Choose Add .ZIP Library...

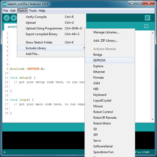[110, 41]
